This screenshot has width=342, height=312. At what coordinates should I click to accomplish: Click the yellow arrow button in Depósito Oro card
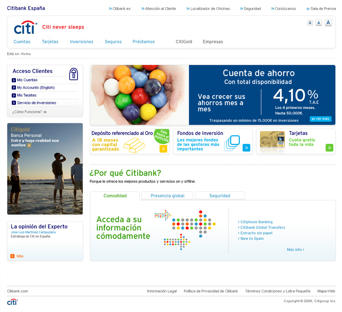point(163,149)
